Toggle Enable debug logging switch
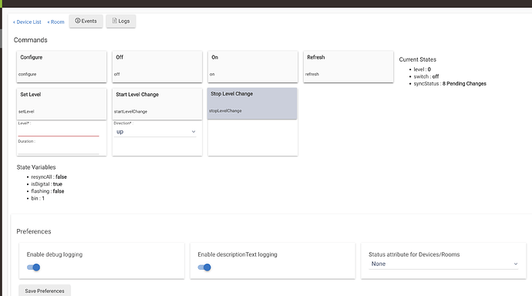This screenshot has width=532, height=296. [x=34, y=267]
